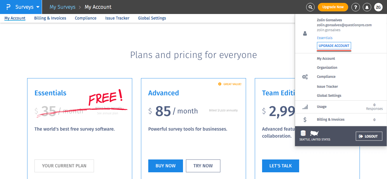Click the user silhouette icon in menu
387x179 pixels.
coord(305,34)
